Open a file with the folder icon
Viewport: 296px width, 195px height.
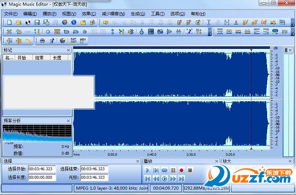coord(18,22)
